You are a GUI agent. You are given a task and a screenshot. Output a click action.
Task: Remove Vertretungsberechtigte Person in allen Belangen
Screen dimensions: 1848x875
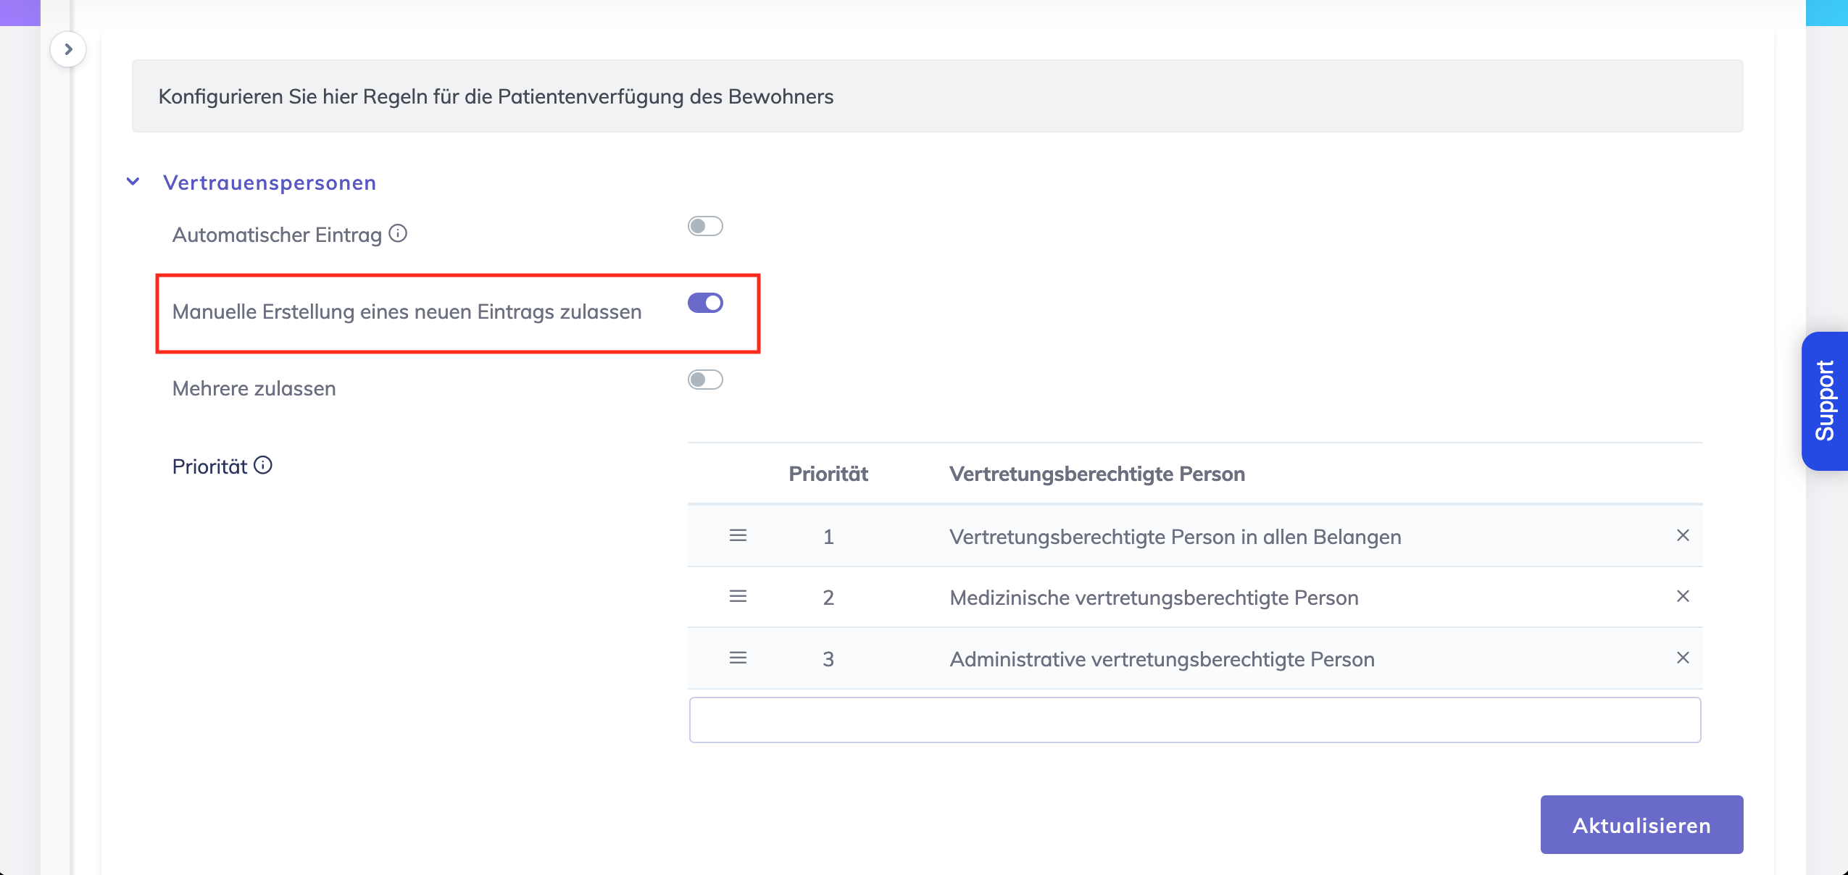point(1683,536)
